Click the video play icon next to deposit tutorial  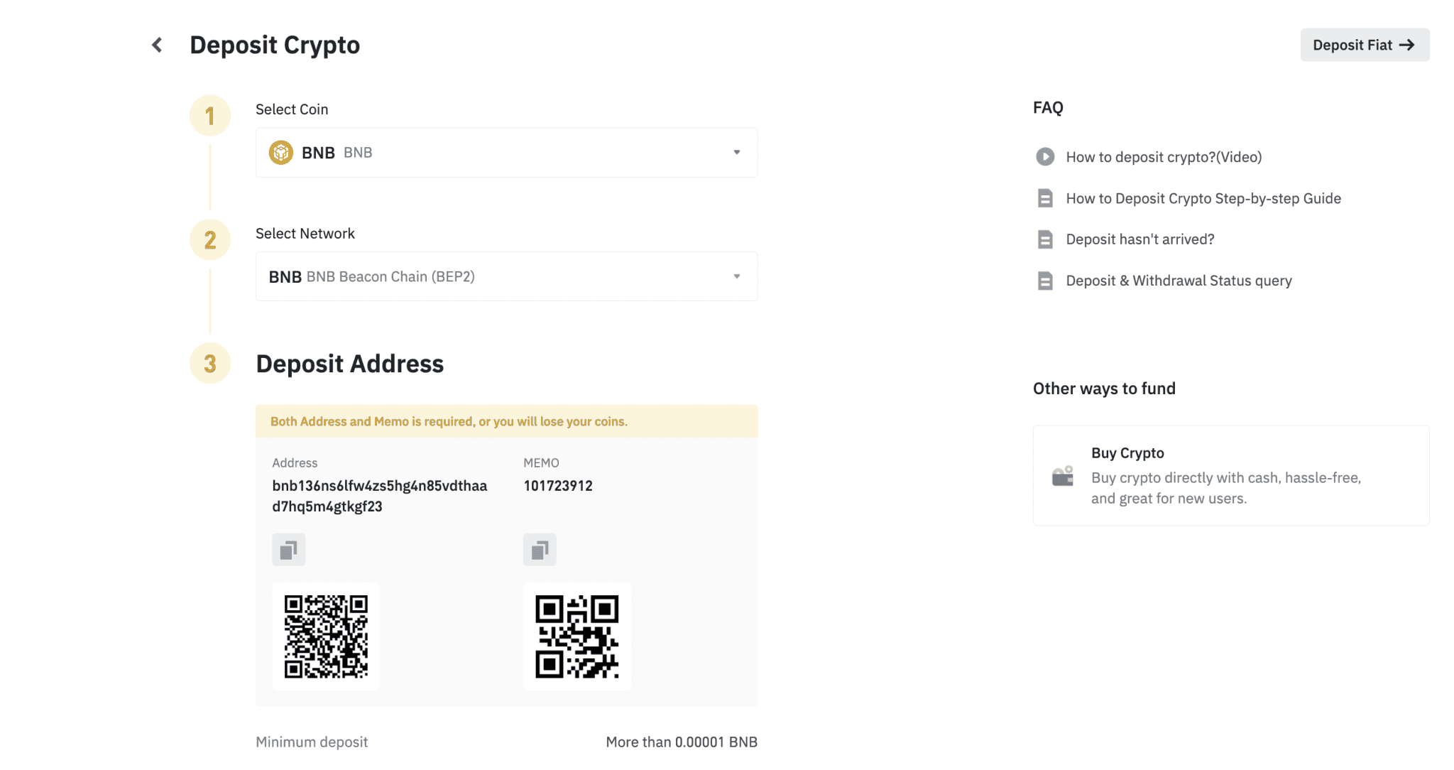pos(1044,157)
